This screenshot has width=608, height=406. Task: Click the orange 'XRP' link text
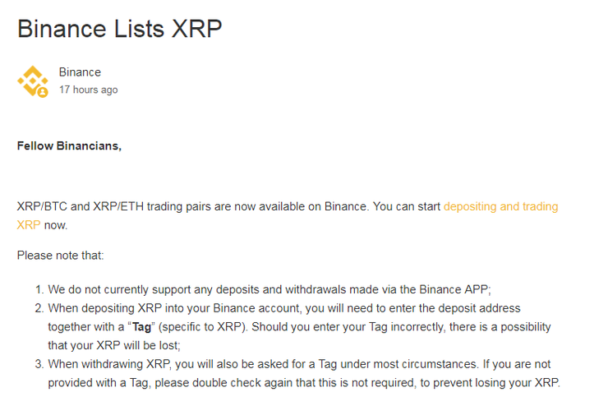pyautogui.click(x=29, y=225)
